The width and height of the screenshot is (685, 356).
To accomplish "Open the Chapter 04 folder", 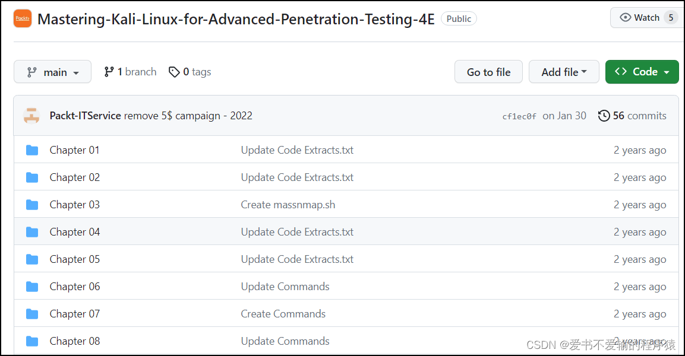I will (x=75, y=232).
